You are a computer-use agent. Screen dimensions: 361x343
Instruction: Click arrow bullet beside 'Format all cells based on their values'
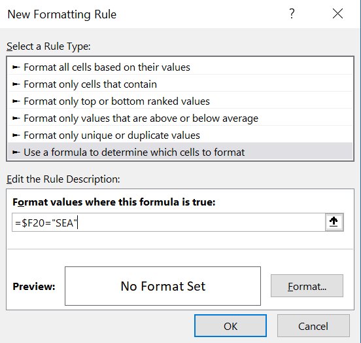[16, 67]
